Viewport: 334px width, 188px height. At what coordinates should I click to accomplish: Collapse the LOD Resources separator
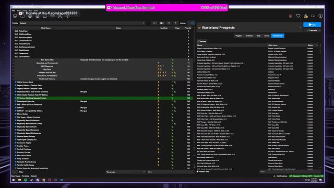tap(13, 66)
